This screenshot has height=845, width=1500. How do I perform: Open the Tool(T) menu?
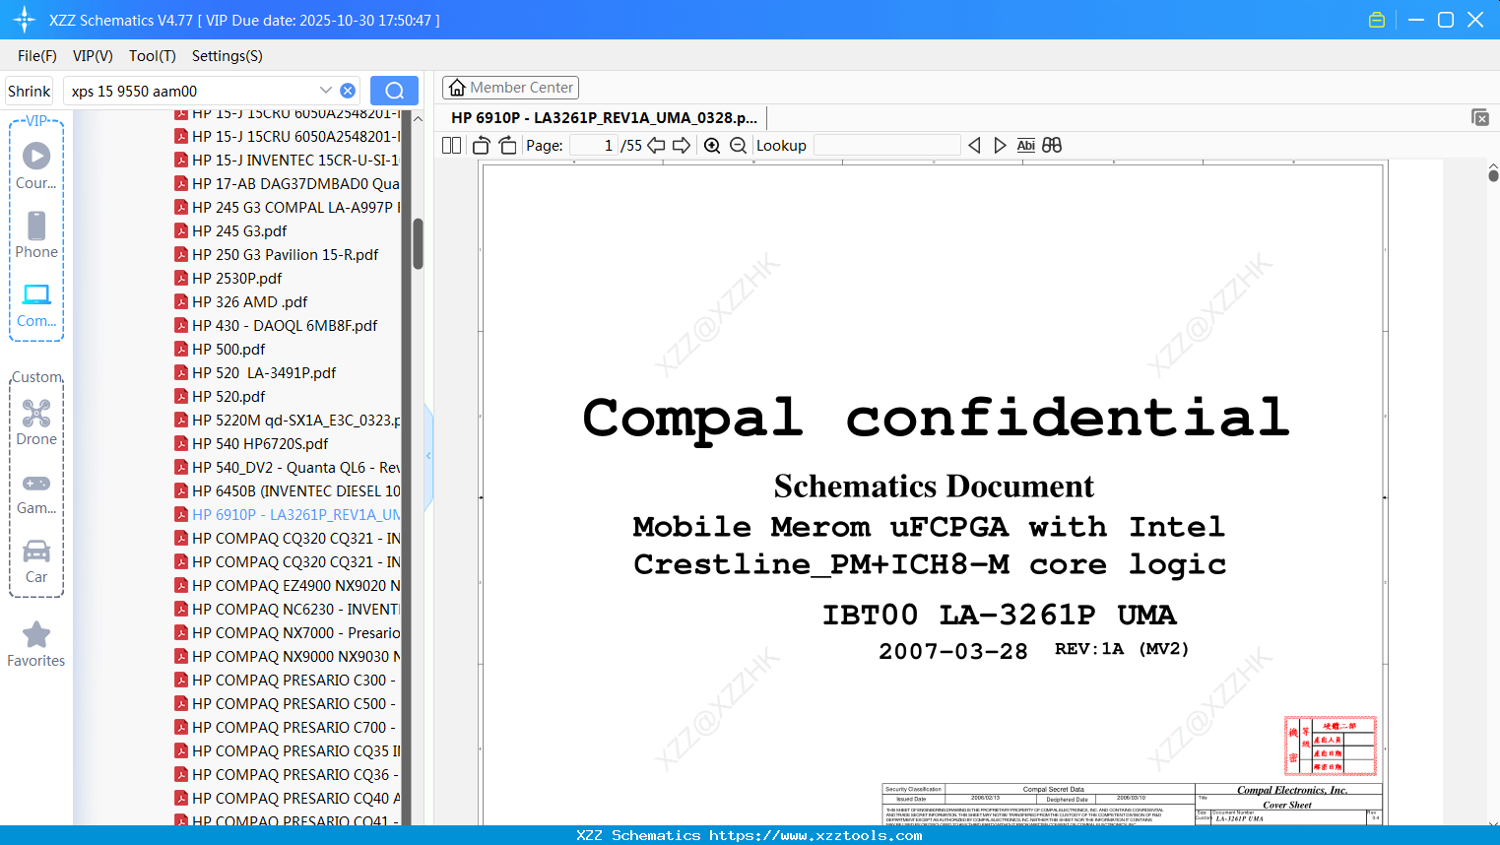(x=153, y=56)
